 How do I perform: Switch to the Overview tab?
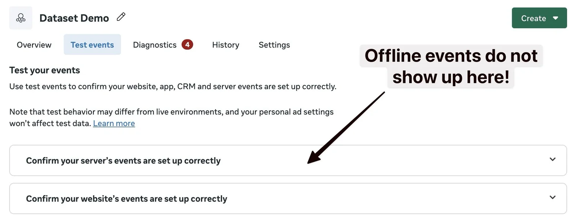[x=34, y=45]
